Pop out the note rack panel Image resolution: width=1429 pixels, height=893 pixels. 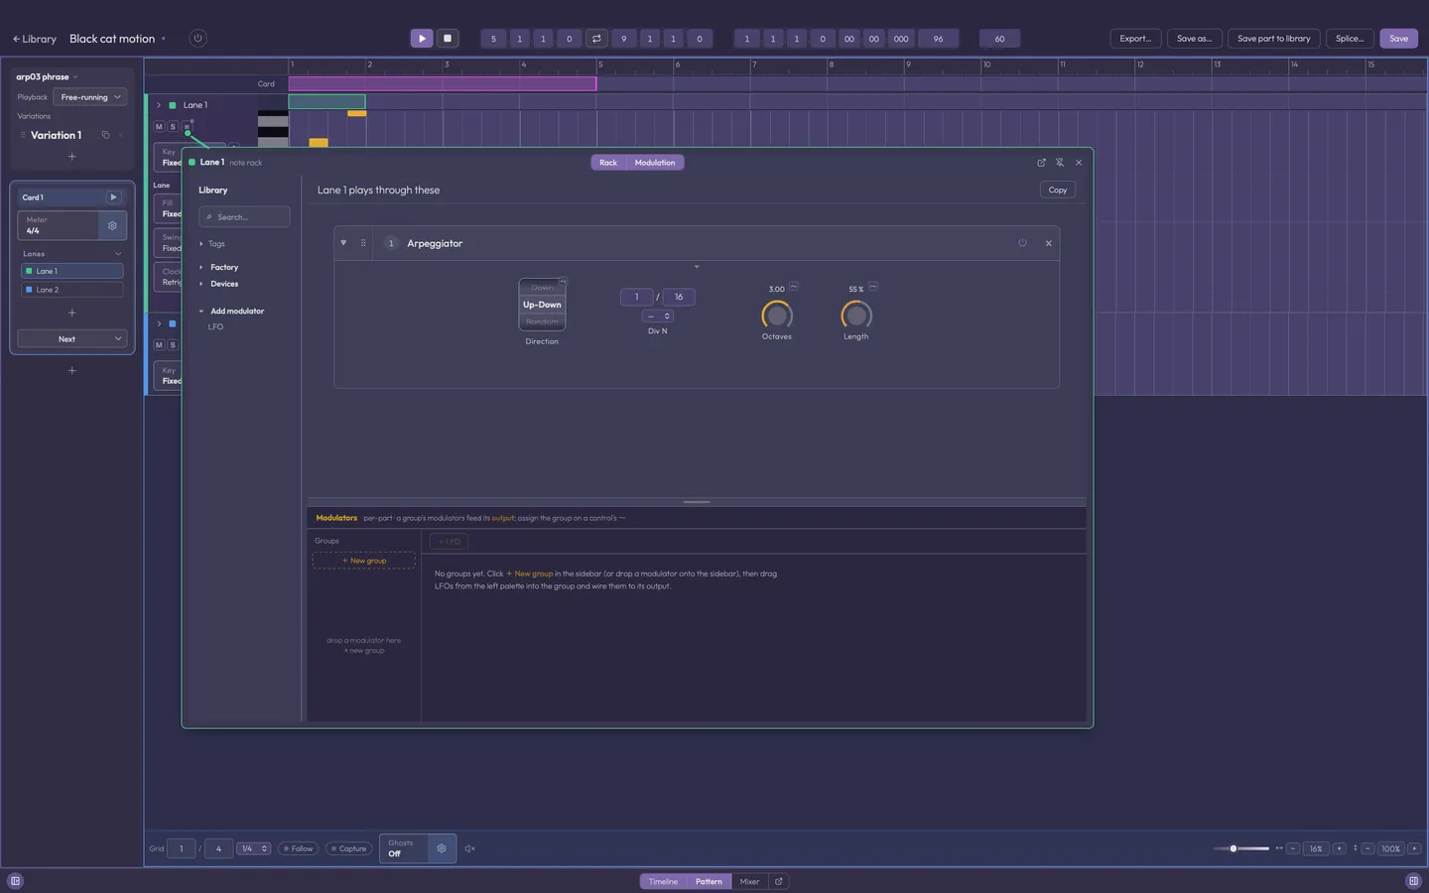[1041, 163]
